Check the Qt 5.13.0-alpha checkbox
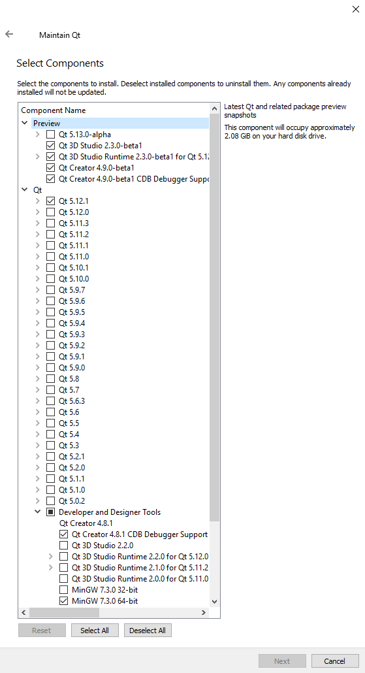Image resolution: width=365 pixels, height=673 pixels. (x=51, y=135)
